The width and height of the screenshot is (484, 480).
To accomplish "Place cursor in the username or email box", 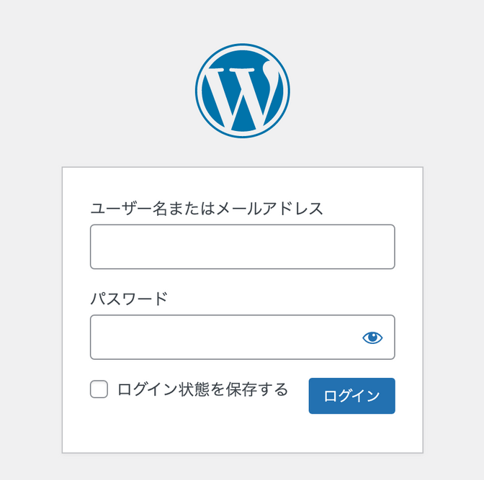I will 242,247.
